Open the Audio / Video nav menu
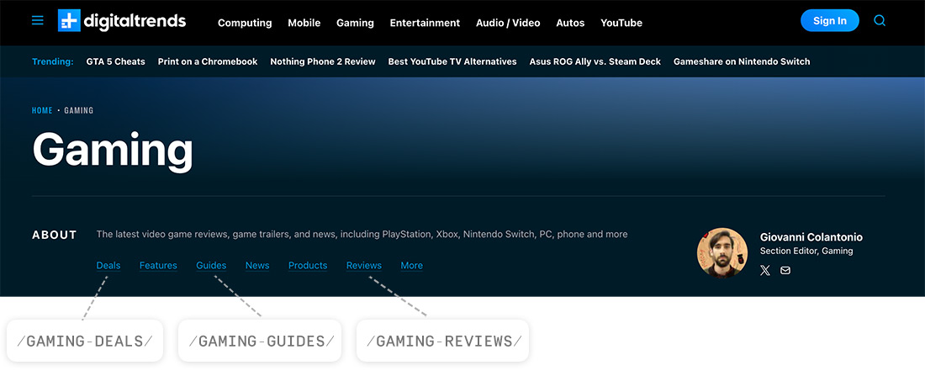Image resolution: width=925 pixels, height=376 pixels. click(x=508, y=23)
